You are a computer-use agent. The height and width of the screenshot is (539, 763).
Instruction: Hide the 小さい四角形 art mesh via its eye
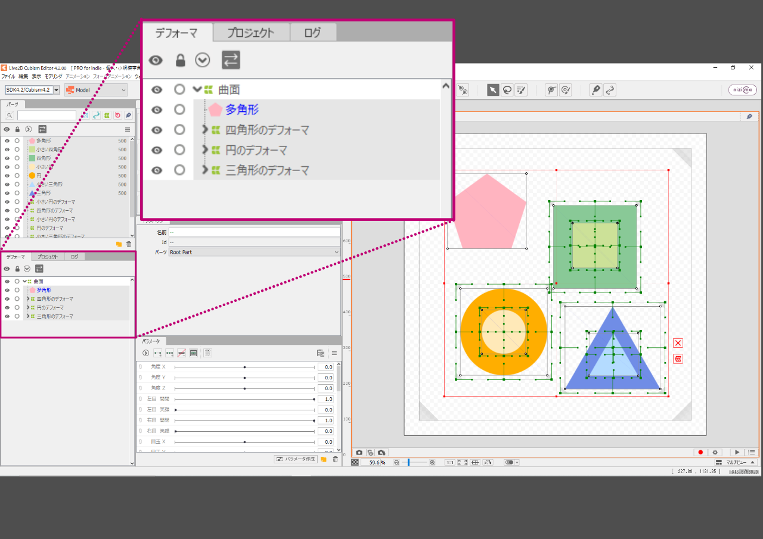click(x=7, y=149)
